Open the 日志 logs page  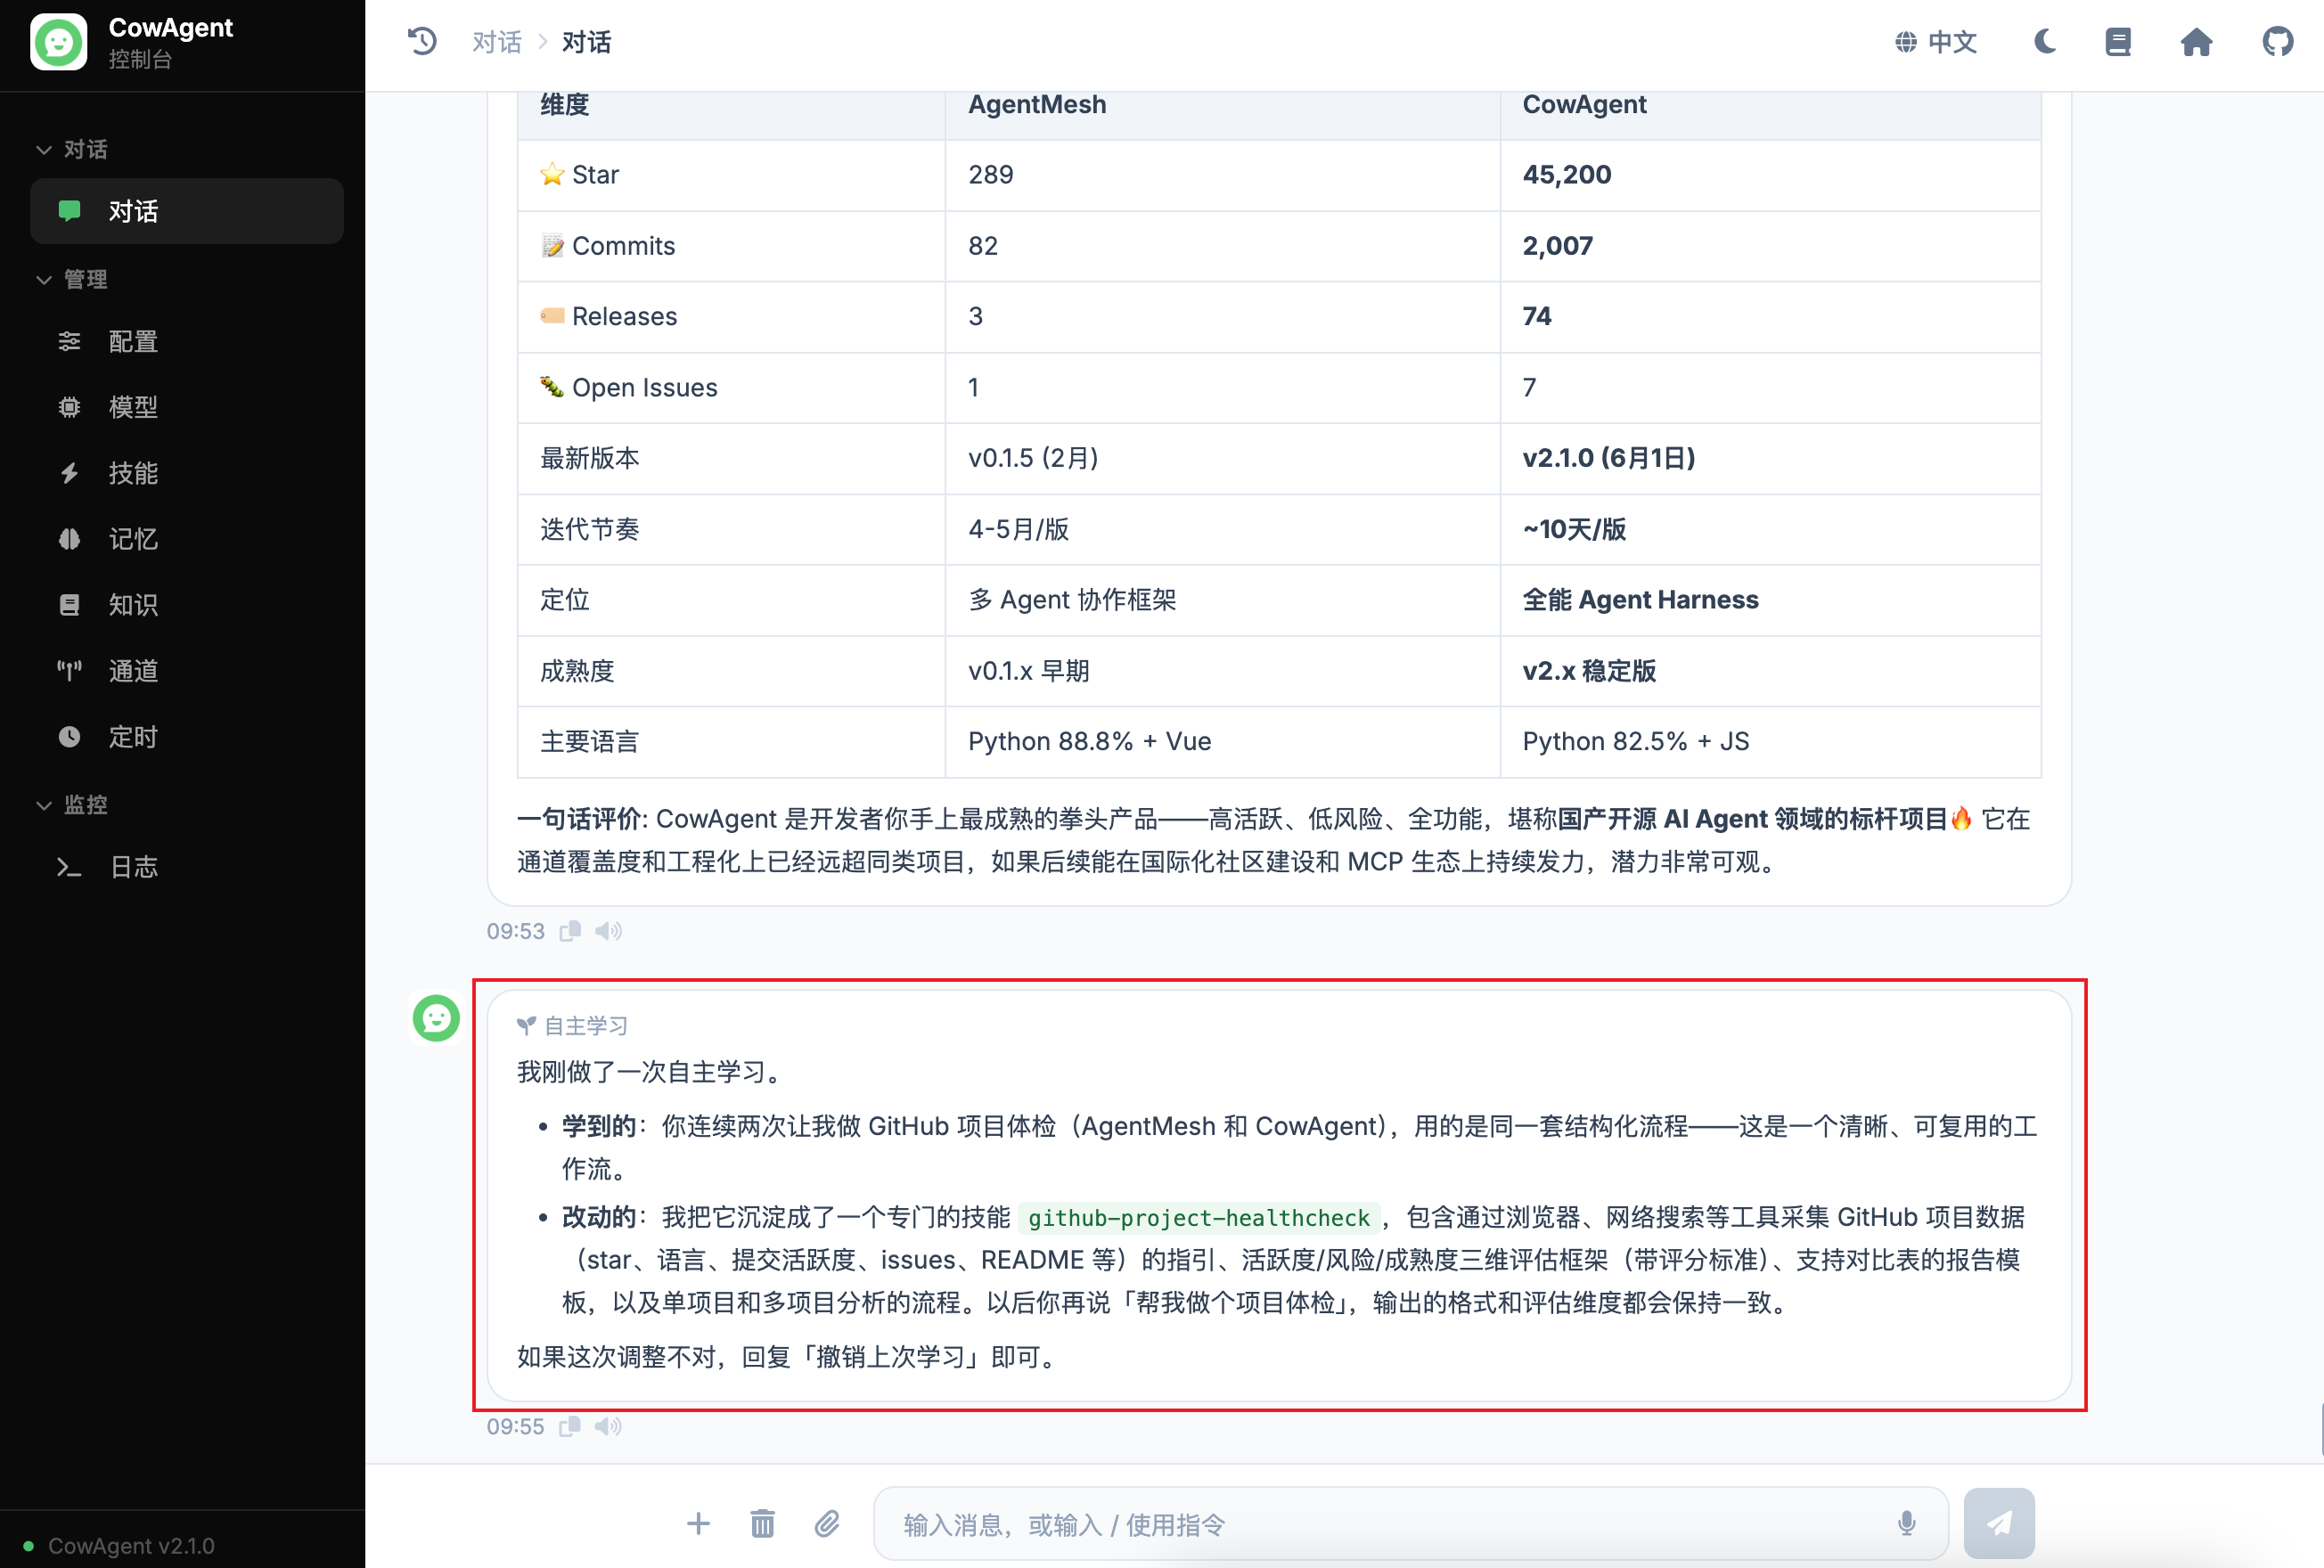click(x=187, y=866)
